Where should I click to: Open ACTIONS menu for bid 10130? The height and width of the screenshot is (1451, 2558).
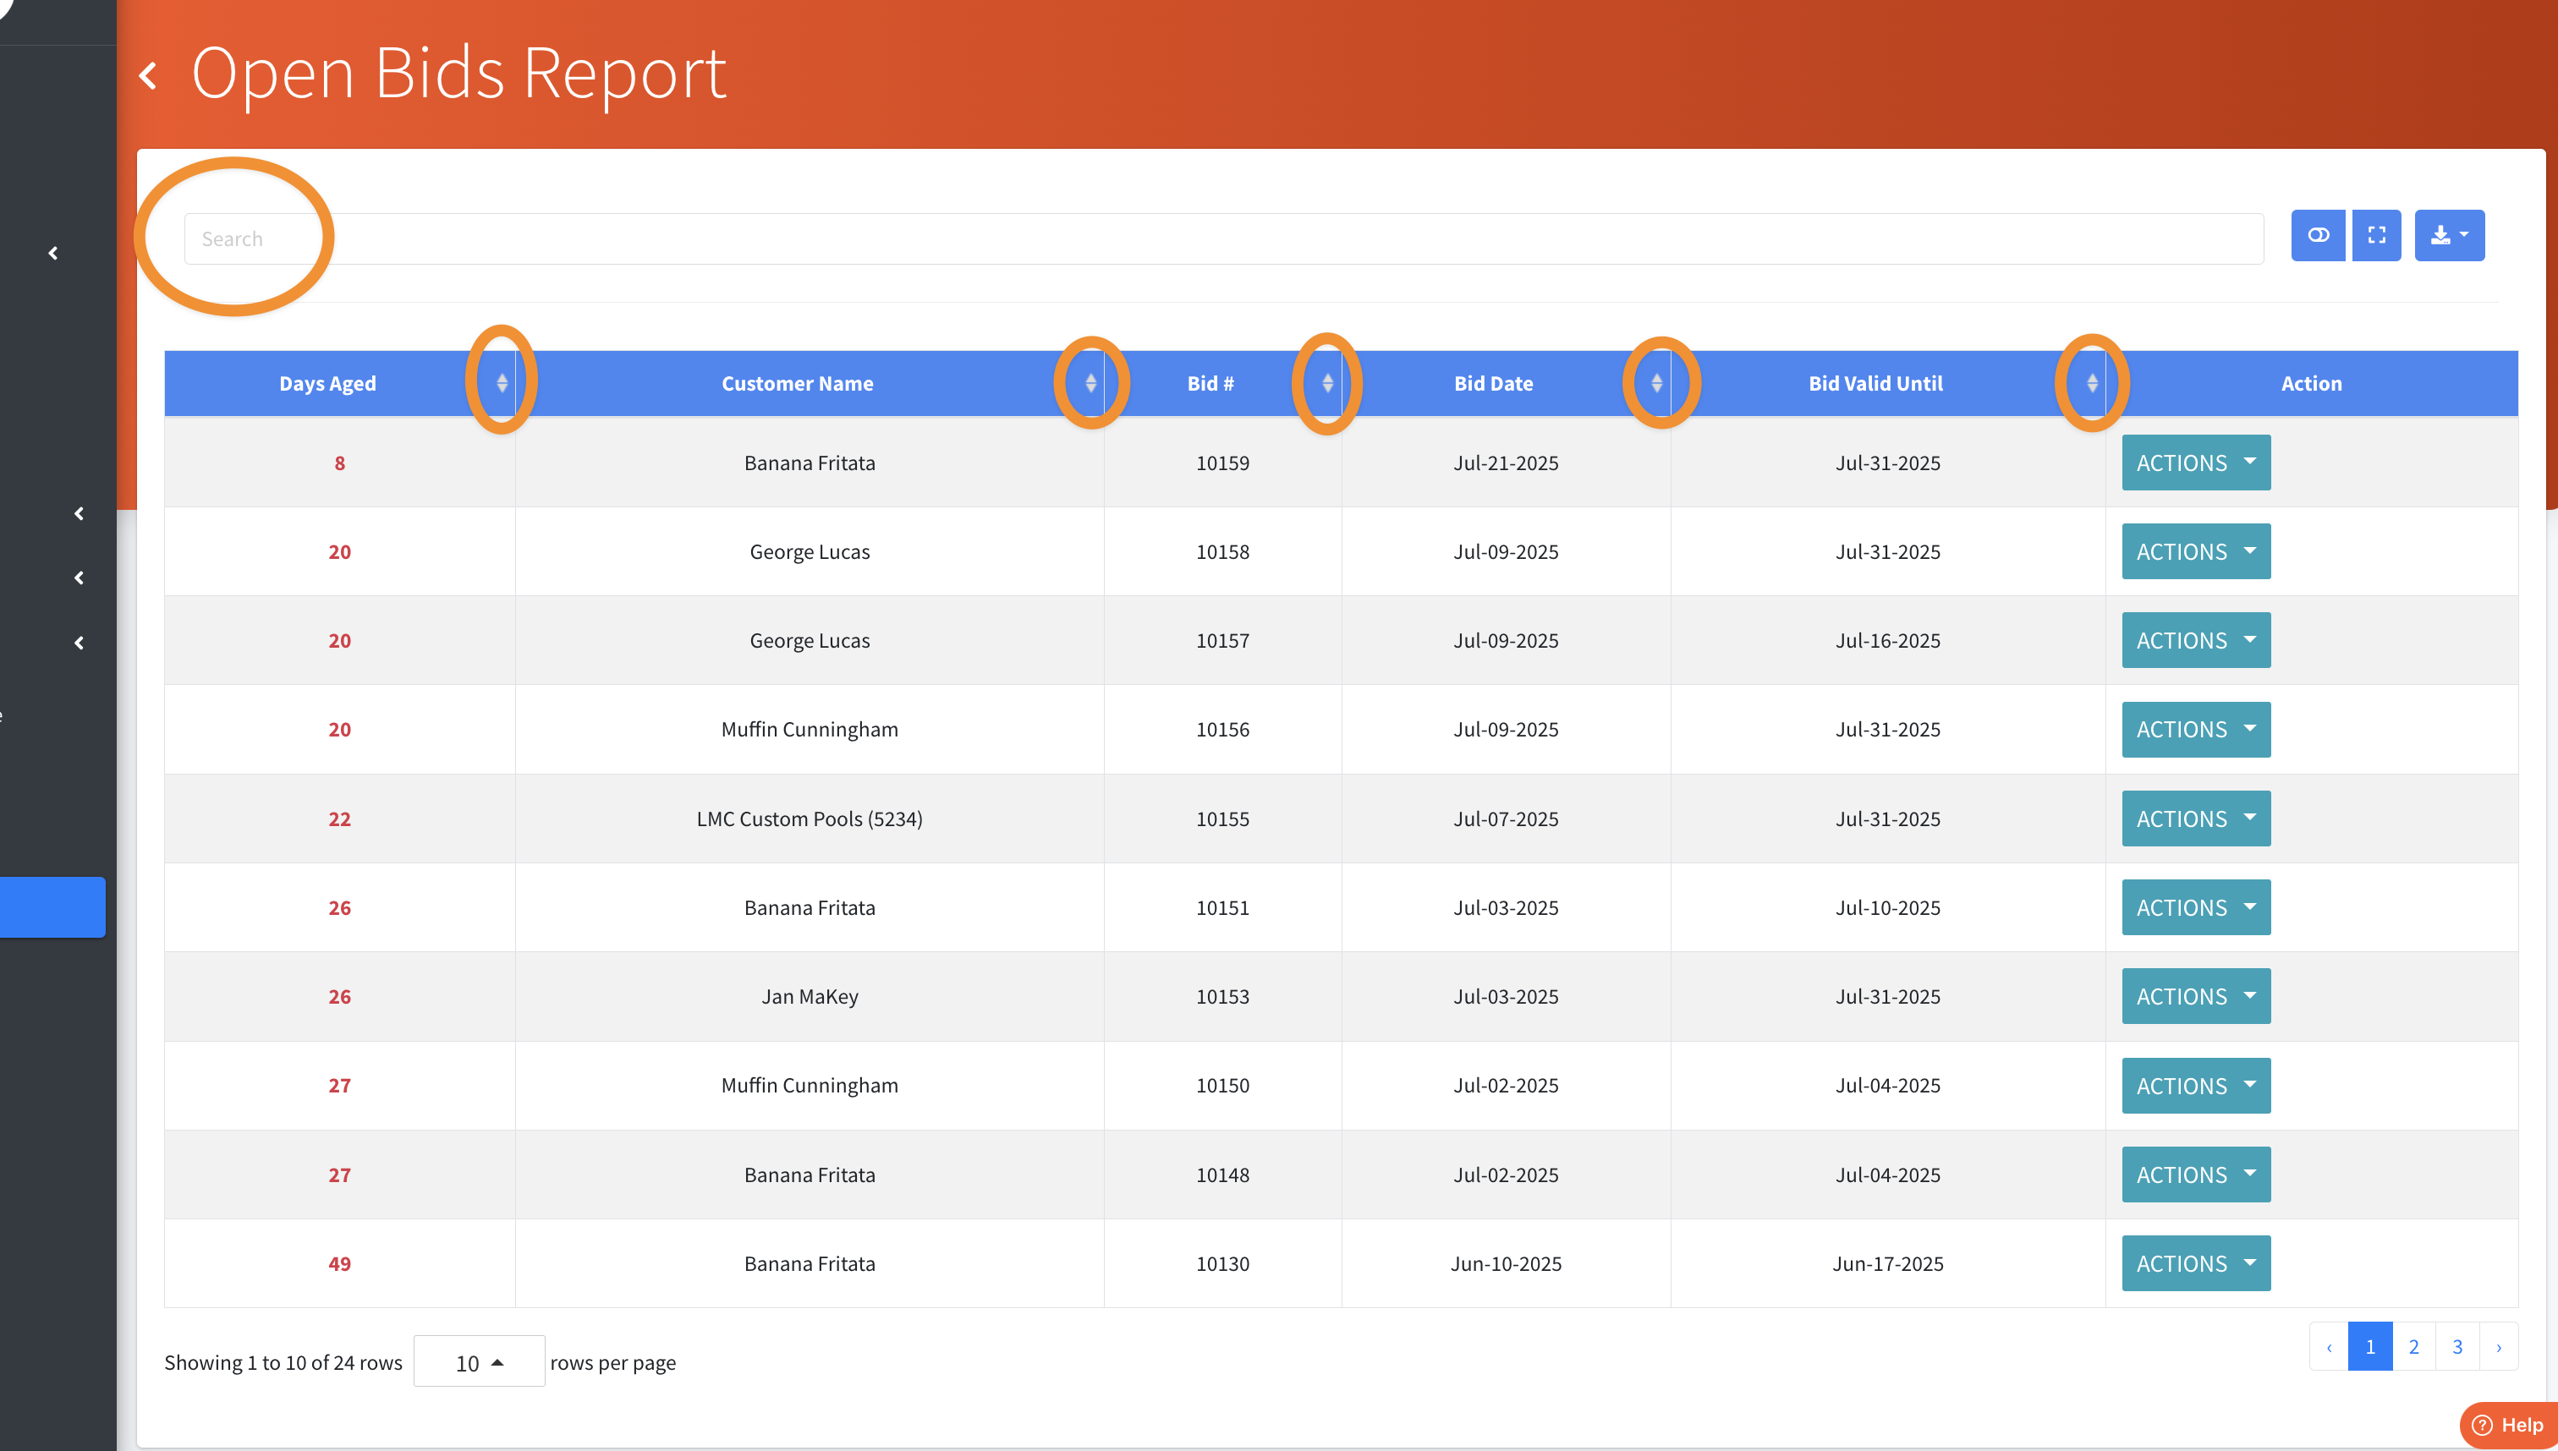(2195, 1263)
